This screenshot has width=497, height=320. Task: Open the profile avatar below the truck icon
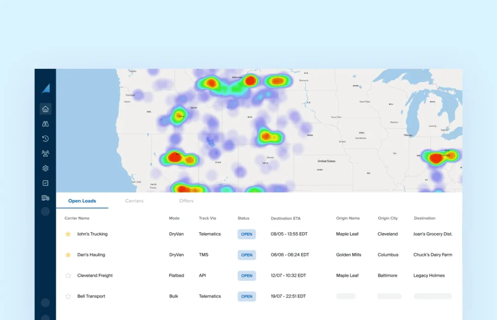coord(45,212)
